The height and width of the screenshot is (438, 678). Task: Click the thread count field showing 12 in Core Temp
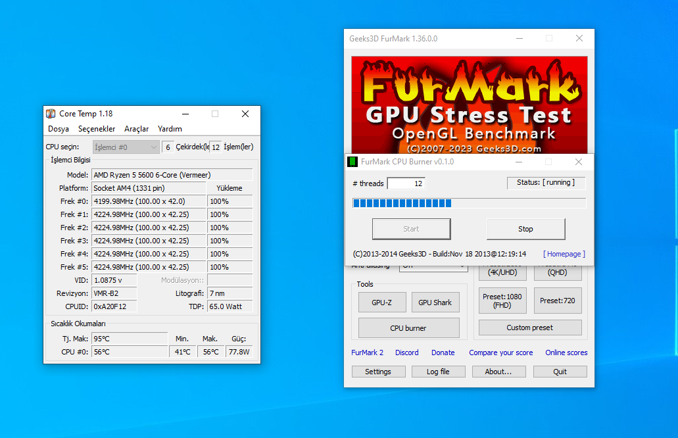pyautogui.click(x=216, y=147)
